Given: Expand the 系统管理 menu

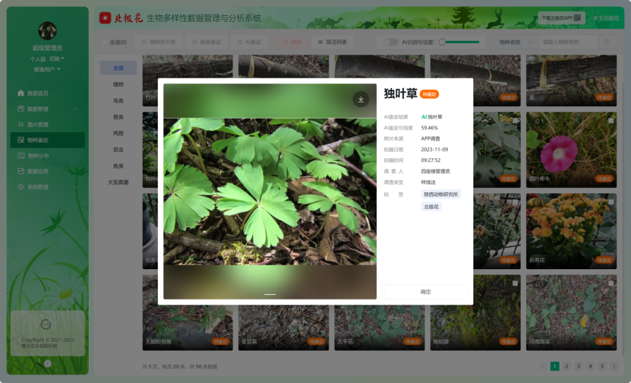Looking at the screenshot, I should 47,187.
